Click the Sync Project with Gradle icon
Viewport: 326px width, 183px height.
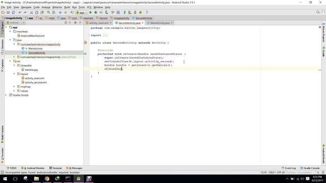[124, 12]
